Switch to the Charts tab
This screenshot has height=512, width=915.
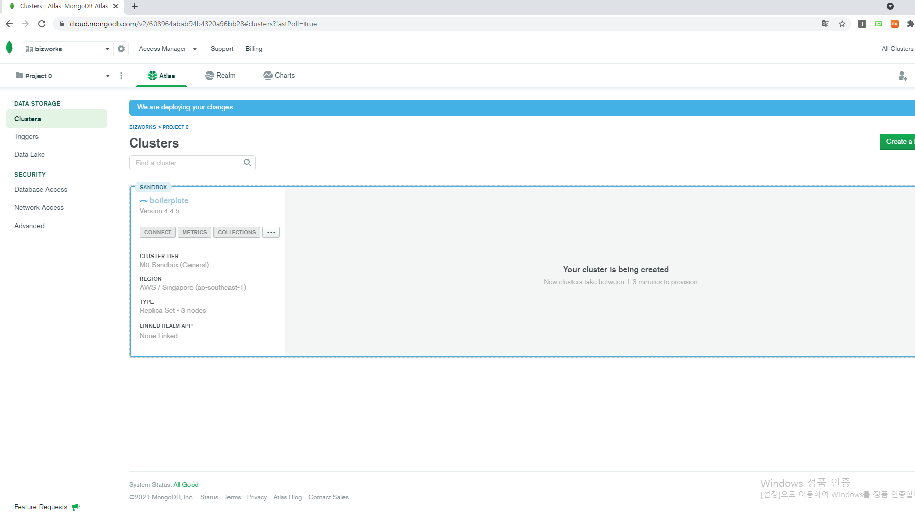279,76
